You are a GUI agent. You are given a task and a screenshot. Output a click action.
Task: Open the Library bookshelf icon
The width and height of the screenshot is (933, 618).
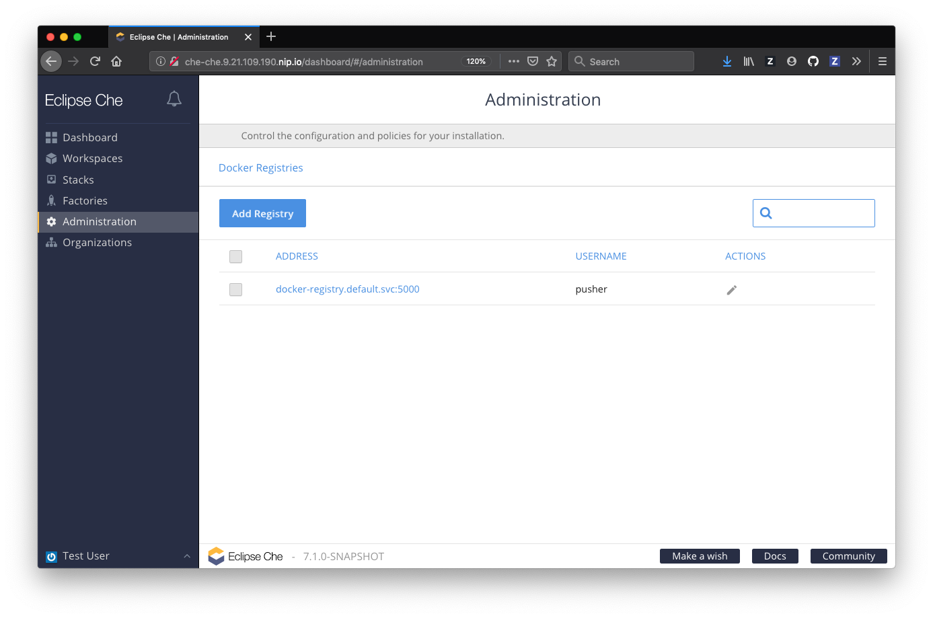click(749, 61)
